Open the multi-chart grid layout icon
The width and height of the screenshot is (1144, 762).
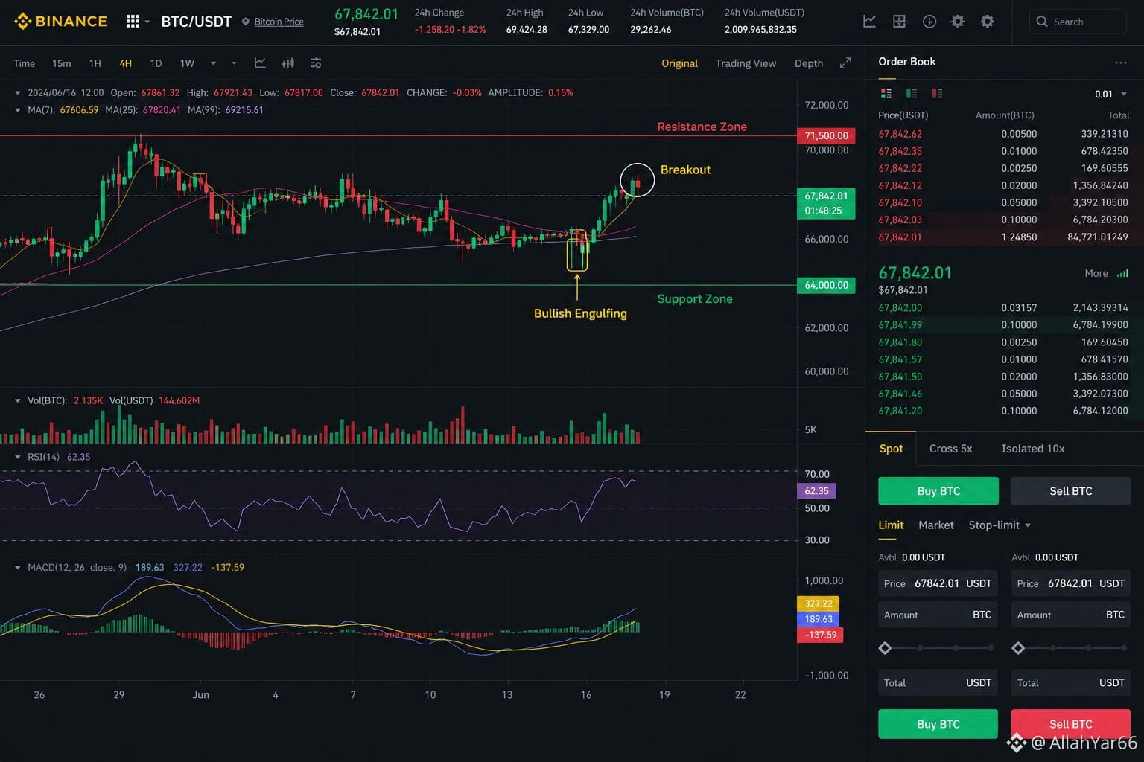point(899,22)
